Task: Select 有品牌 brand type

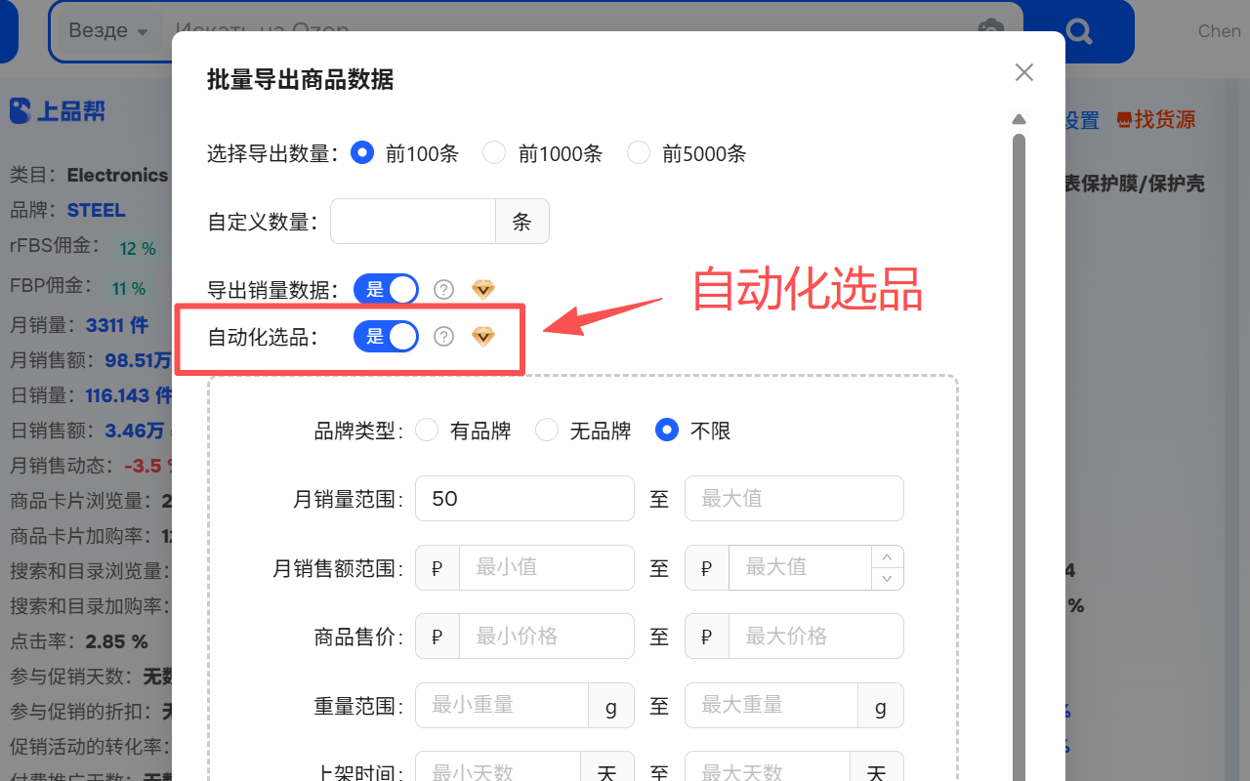Action: click(x=427, y=431)
